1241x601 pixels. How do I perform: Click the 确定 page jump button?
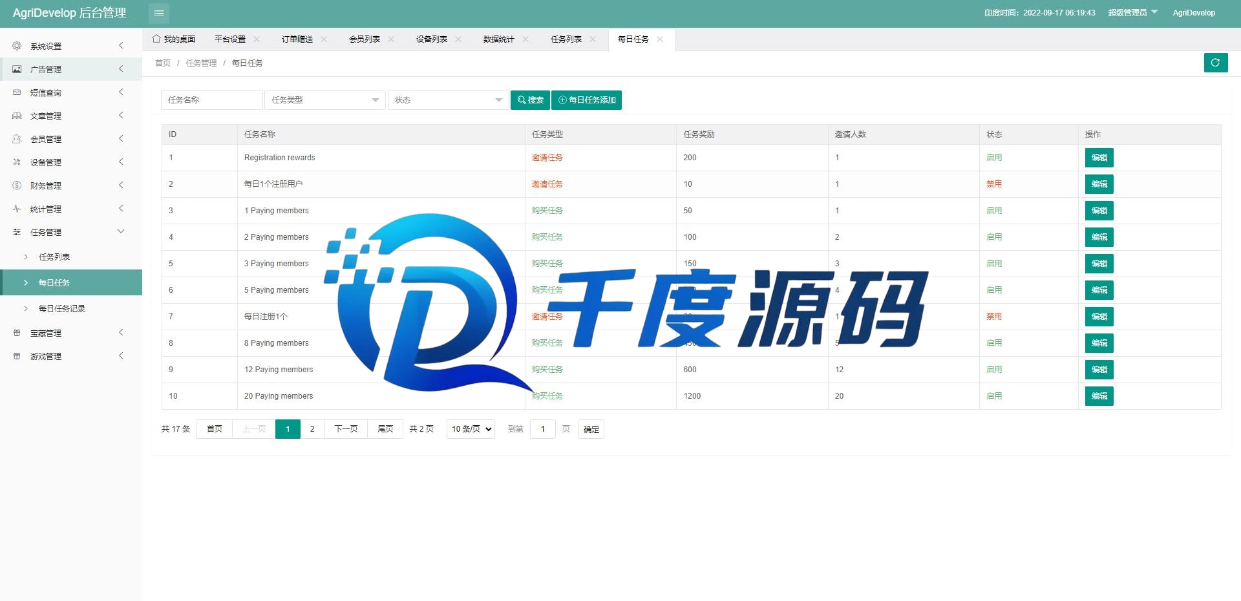click(x=591, y=429)
